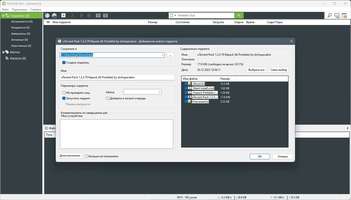Viewport: 351px width, 200px height.
Task: Click the browse folder ellipsis button
Action: [171, 55]
